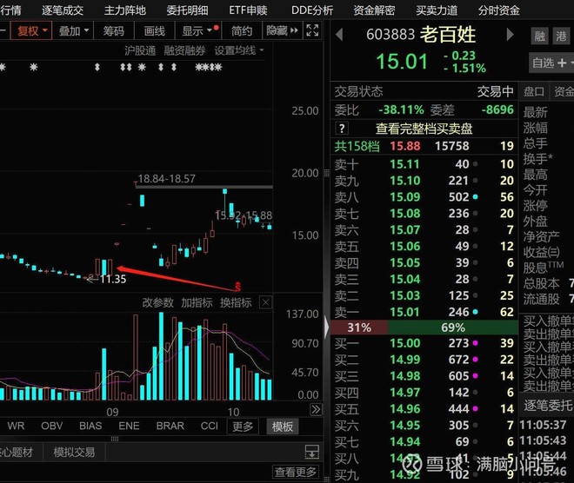Go to next stock arrow
574x483 pixels.
510,35
